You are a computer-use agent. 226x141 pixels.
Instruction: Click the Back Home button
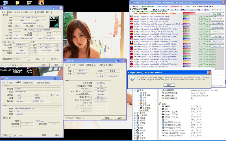[x=217, y=10]
